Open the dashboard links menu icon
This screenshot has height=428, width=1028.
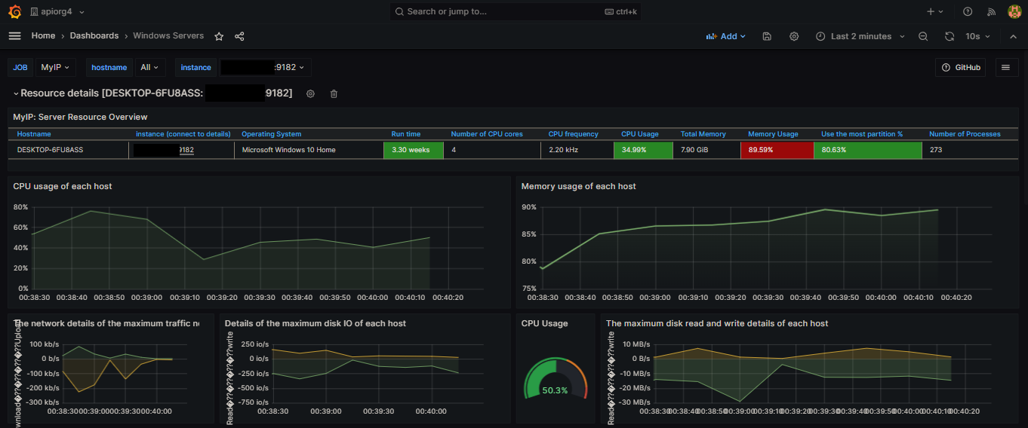point(1005,67)
